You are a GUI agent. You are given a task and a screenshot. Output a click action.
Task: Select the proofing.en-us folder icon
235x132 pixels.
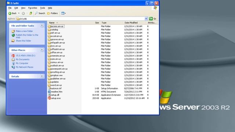click(49, 72)
